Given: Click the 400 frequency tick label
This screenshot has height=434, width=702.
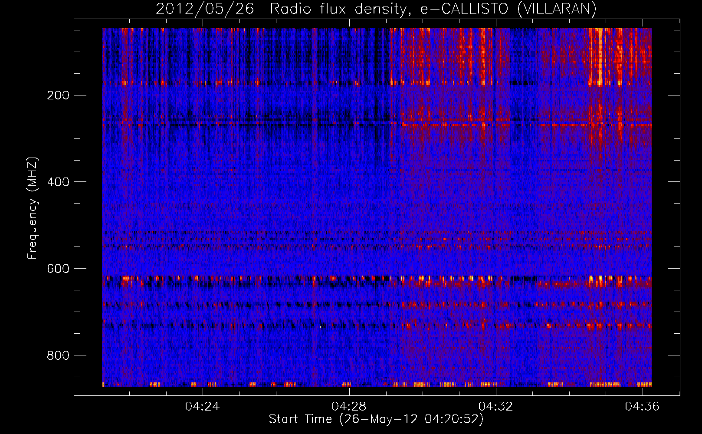Looking at the screenshot, I should click(58, 182).
